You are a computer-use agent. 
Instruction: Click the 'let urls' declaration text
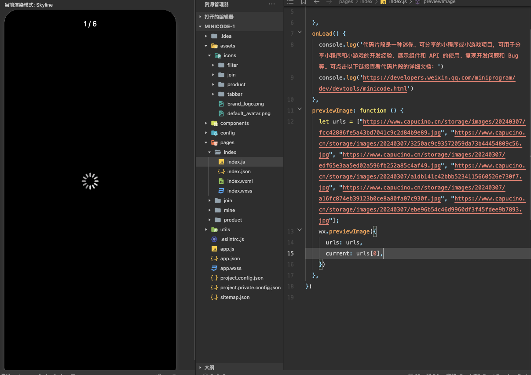(x=333, y=121)
